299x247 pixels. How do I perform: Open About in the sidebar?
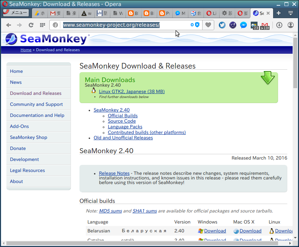pyautogui.click(x=39, y=182)
